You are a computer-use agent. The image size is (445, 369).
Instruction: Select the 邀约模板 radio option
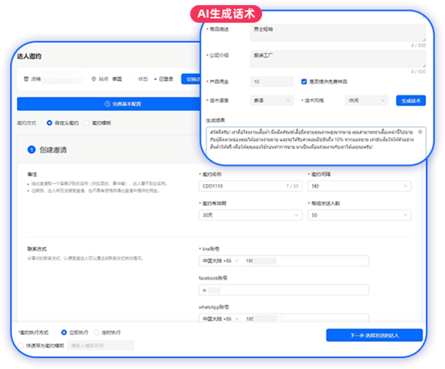(87, 123)
